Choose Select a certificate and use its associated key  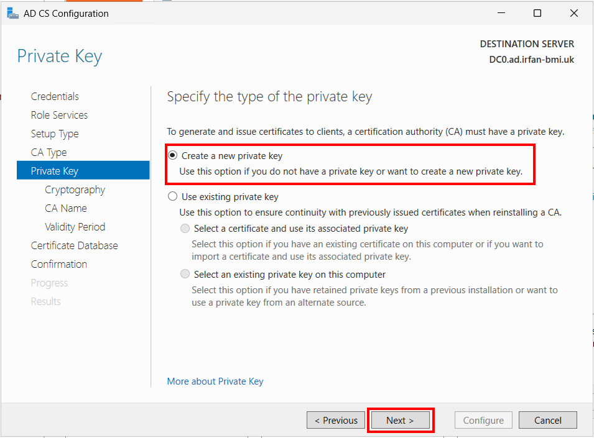(x=185, y=229)
